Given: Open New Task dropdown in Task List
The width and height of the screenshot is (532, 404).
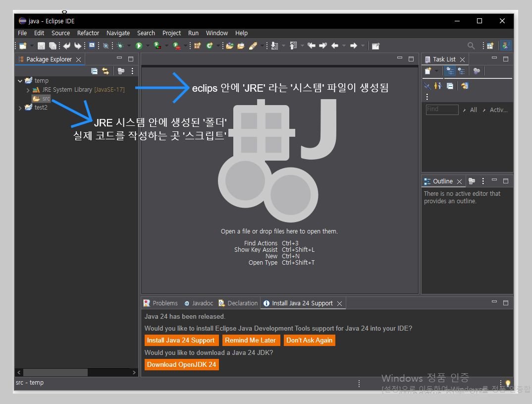Looking at the screenshot, I should click(x=437, y=71).
